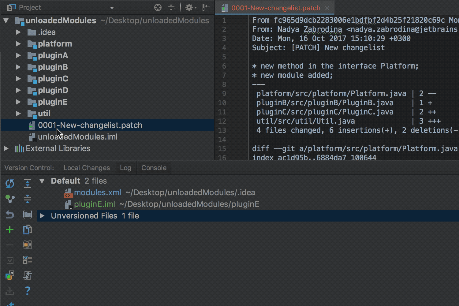Open the Console tab
Screen dimensions: 459x306
[x=154, y=168]
